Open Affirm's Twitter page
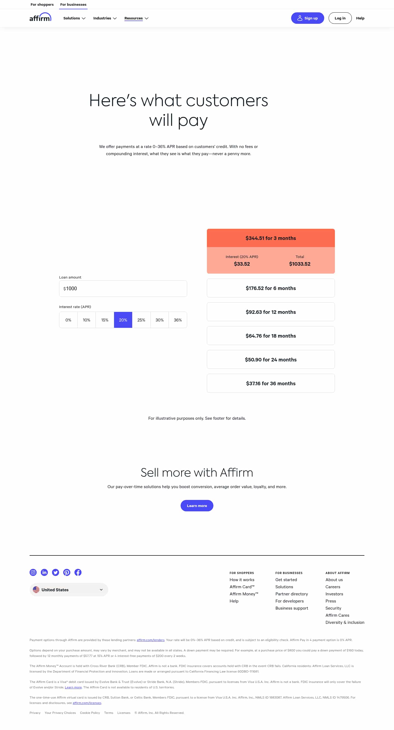 tap(56, 572)
